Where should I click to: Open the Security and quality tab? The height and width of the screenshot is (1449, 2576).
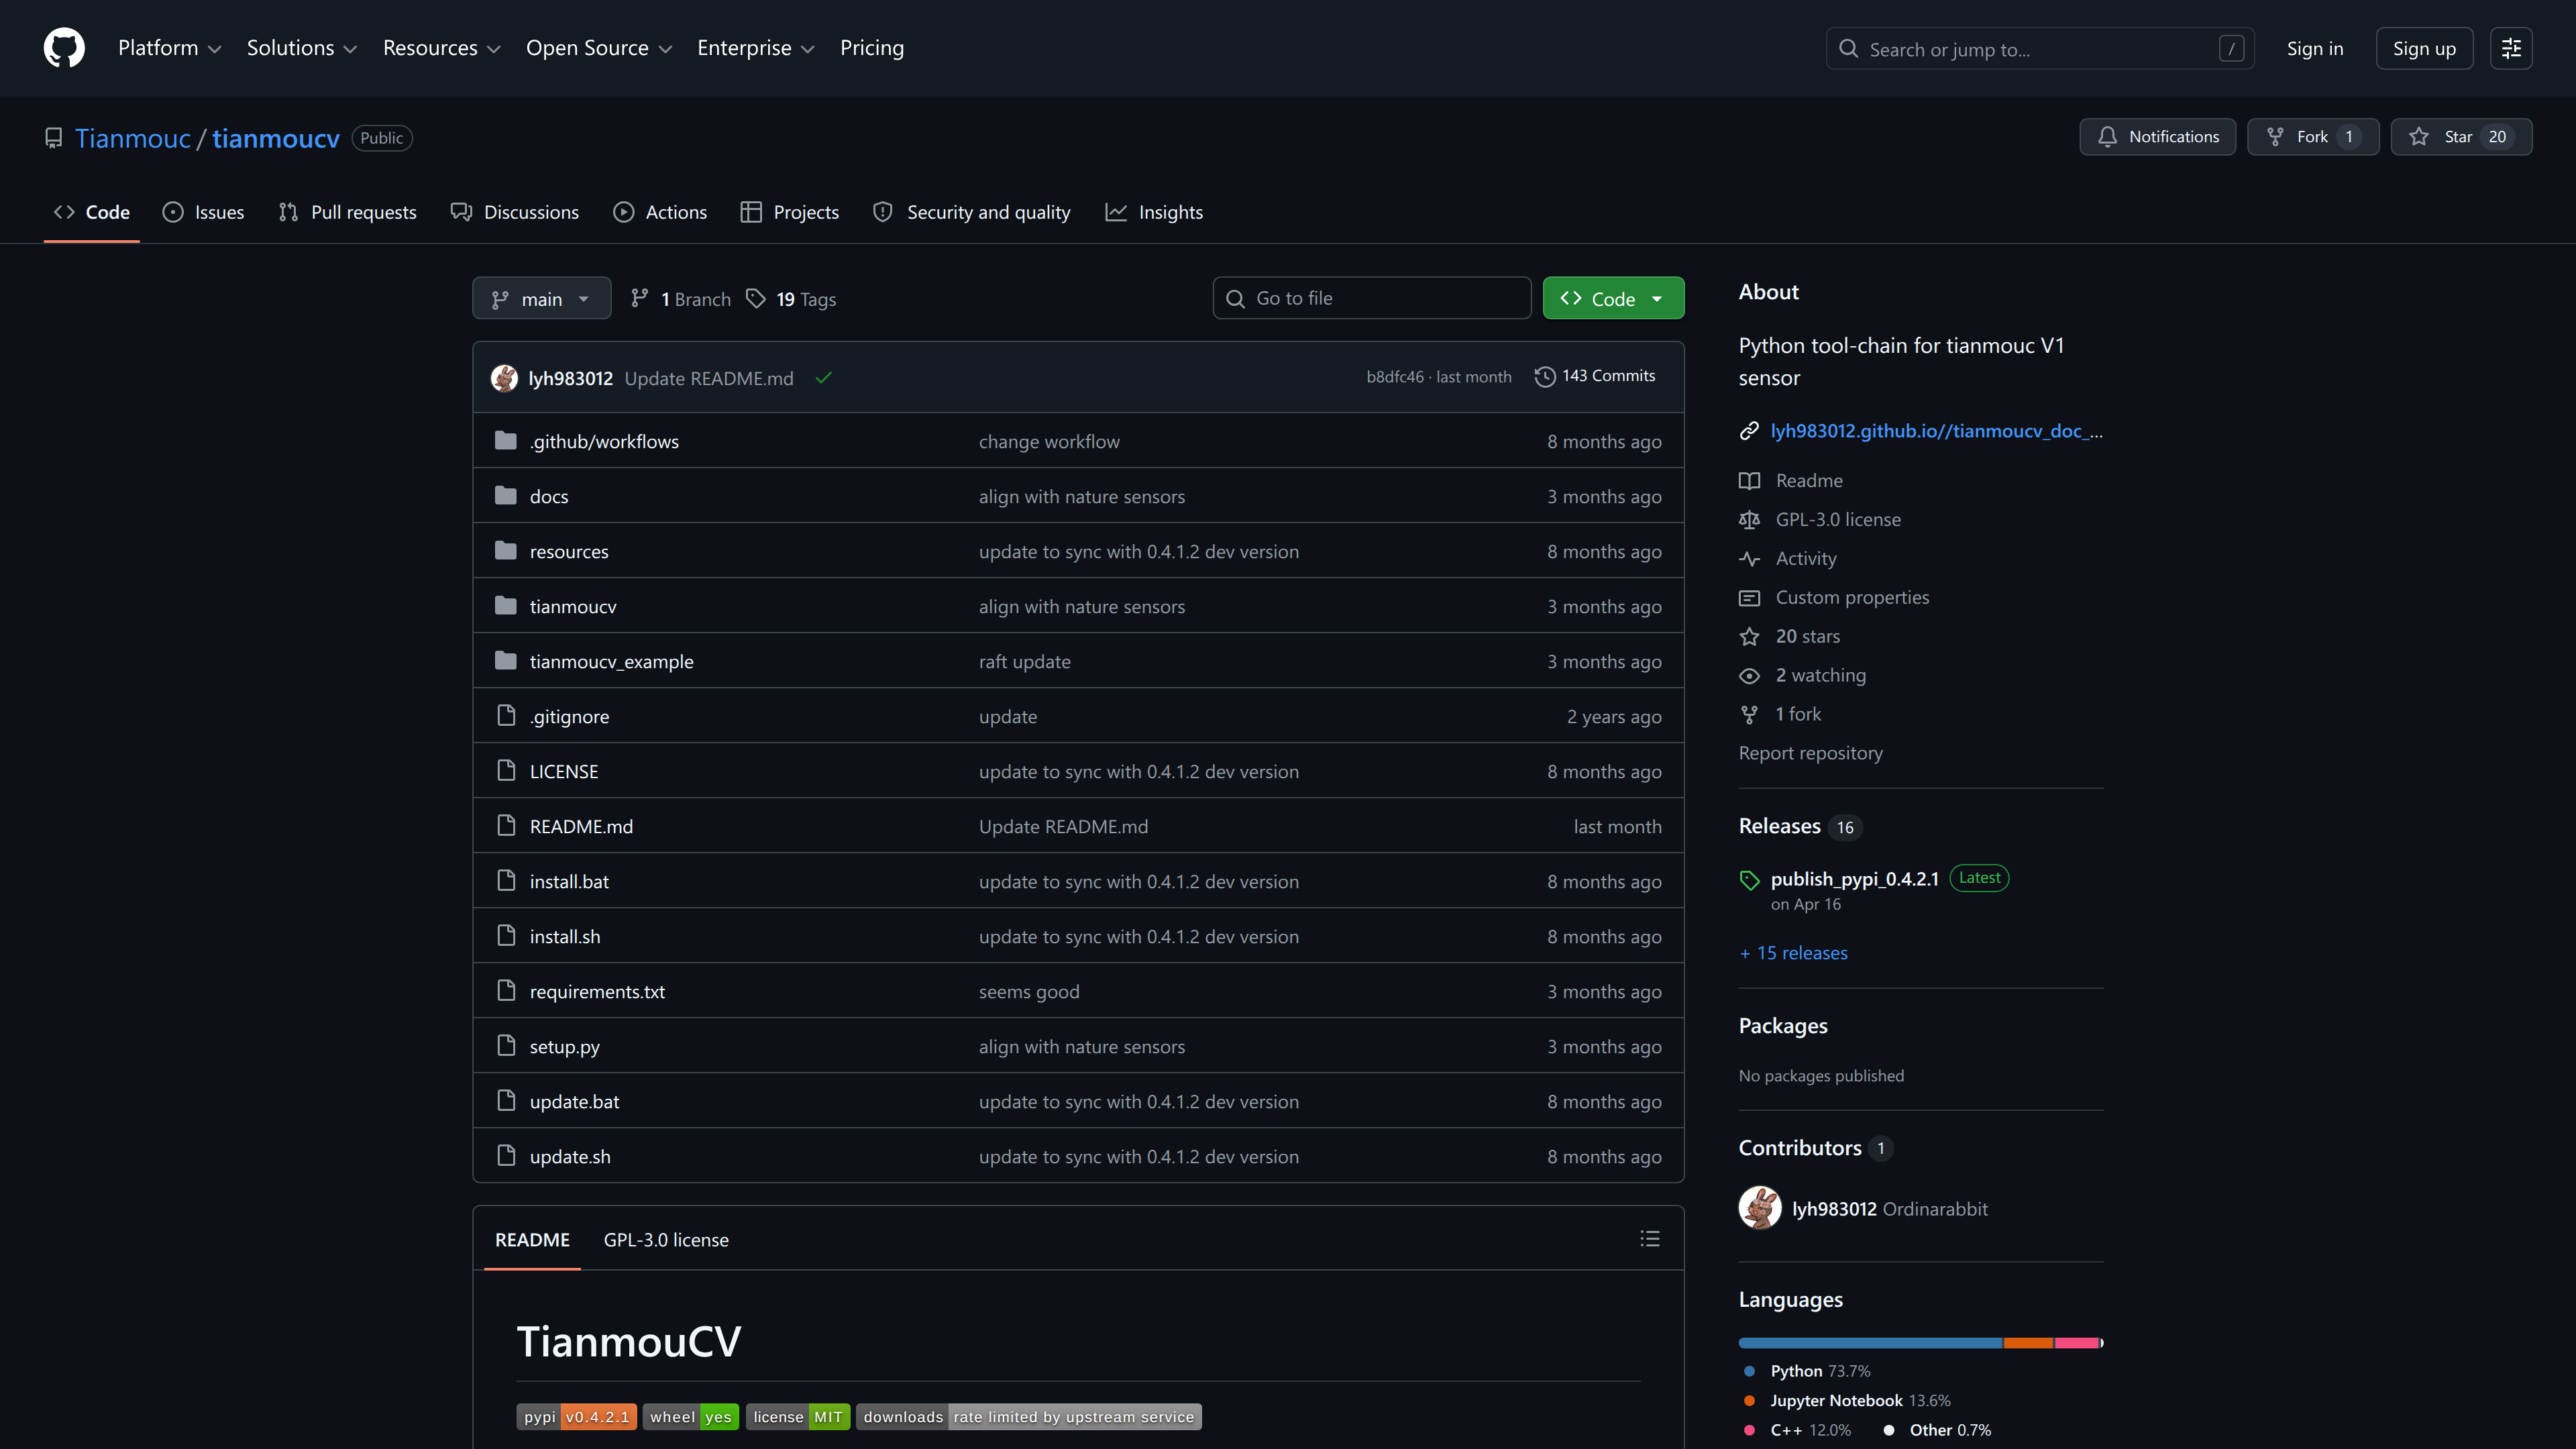972,212
